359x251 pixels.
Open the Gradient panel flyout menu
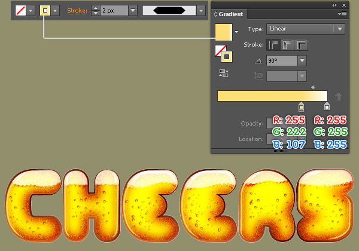342,14
